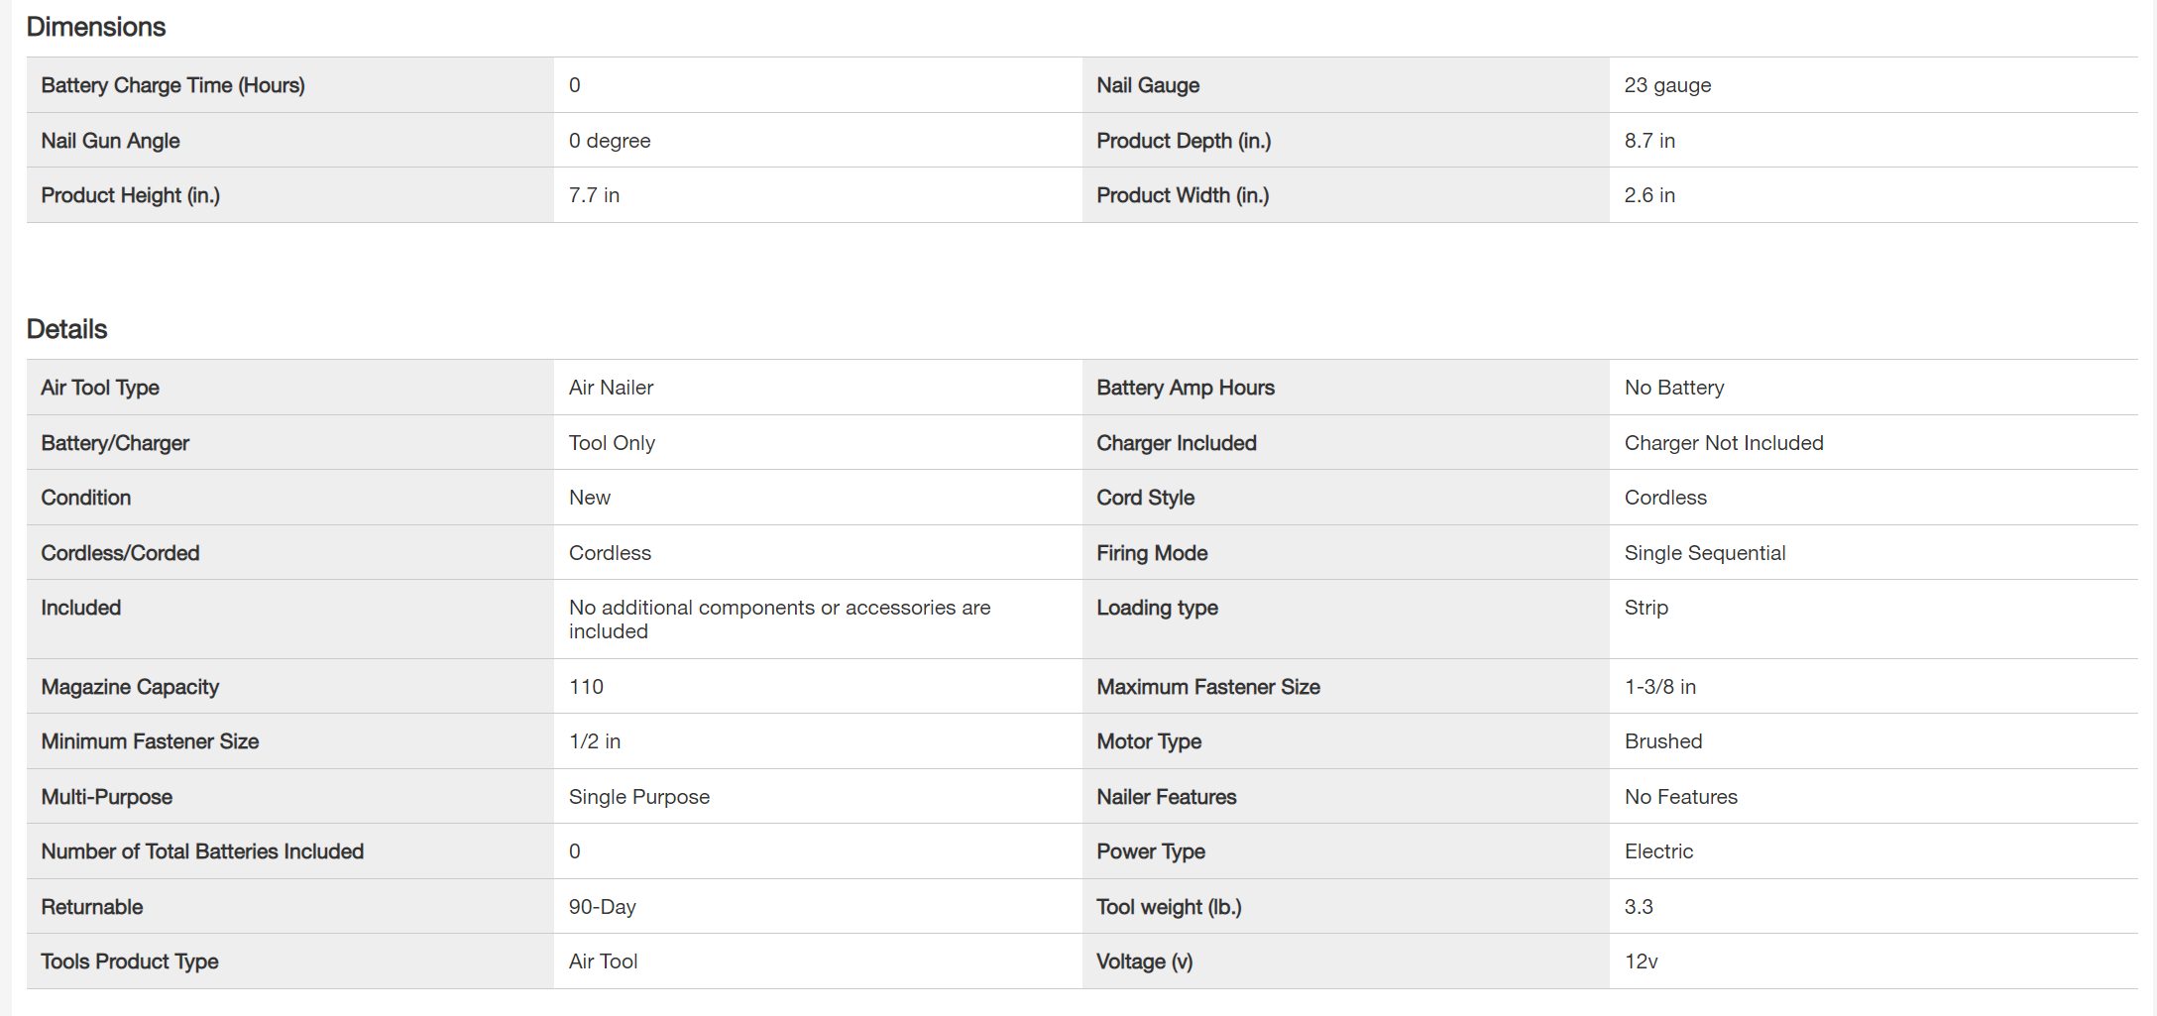Click the 23 gauge value
The image size is (2157, 1016).
click(1667, 85)
